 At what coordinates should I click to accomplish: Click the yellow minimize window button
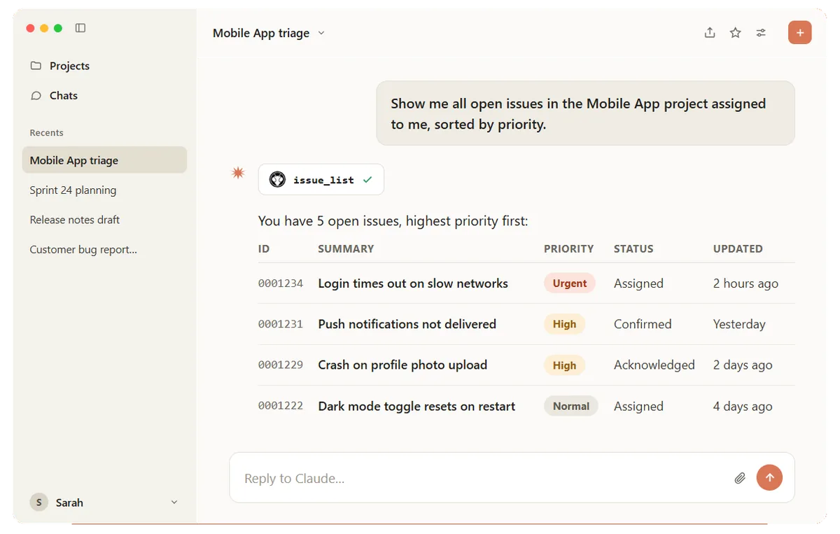click(x=44, y=28)
